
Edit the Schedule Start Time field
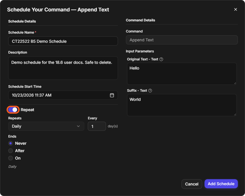[x=63, y=95]
